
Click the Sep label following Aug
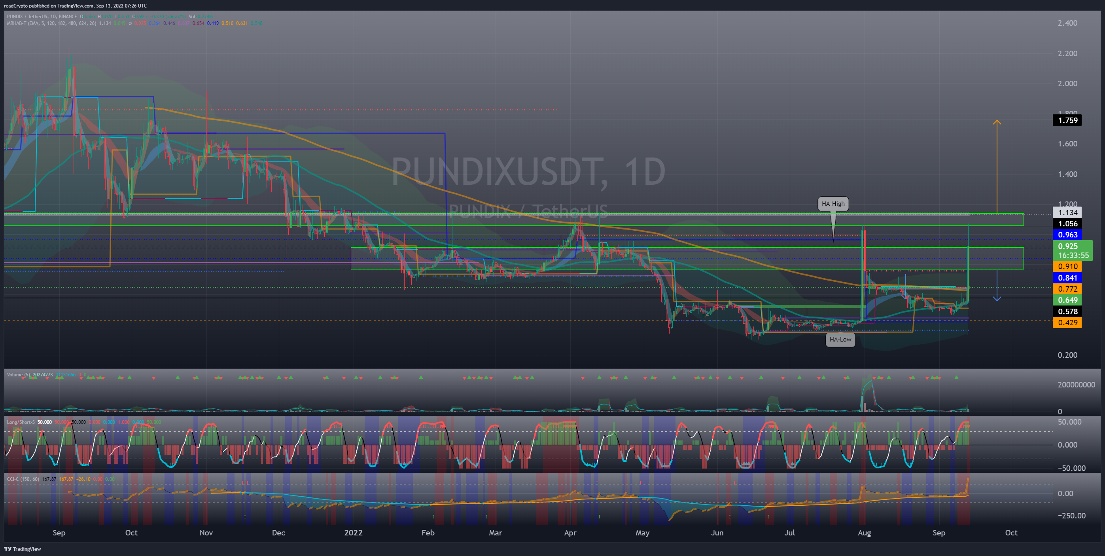(x=939, y=533)
